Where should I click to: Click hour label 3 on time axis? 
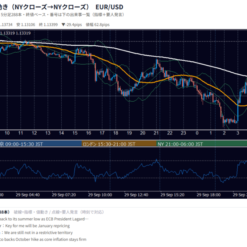click(238, 133)
